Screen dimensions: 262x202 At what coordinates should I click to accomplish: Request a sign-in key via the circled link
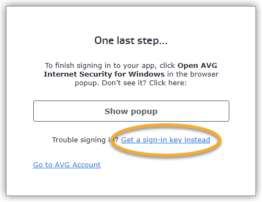point(166,140)
